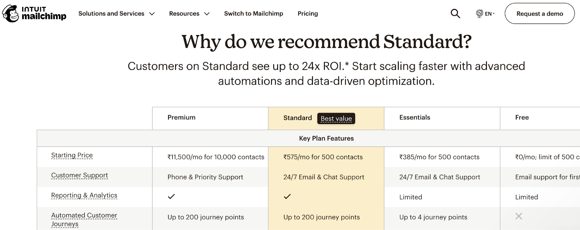580x230 pixels.
Task: Expand the Solutions and Services chevron
Action: [x=152, y=14]
